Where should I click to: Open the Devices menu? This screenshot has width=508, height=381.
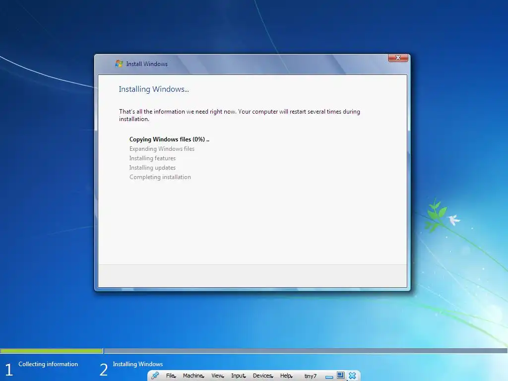tap(263, 376)
